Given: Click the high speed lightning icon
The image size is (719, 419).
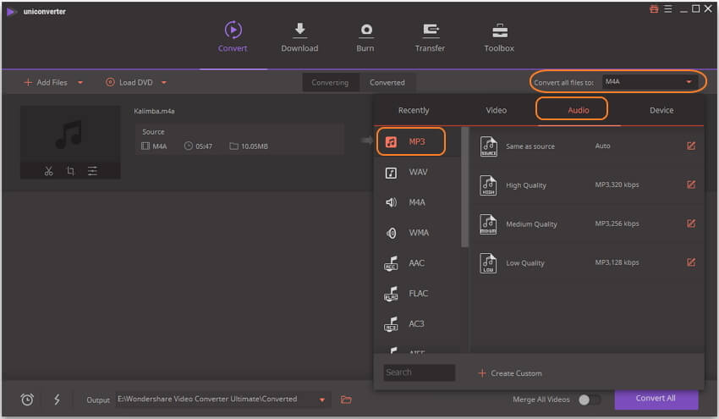Looking at the screenshot, I should (57, 400).
